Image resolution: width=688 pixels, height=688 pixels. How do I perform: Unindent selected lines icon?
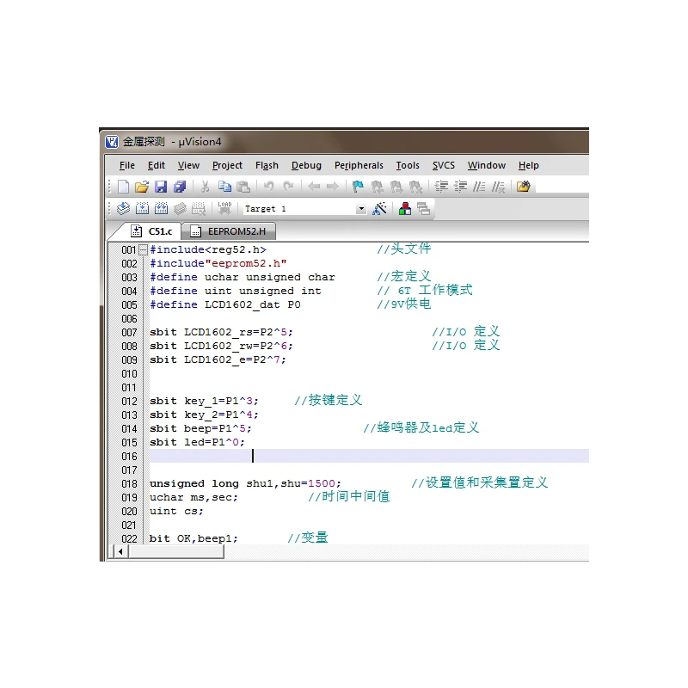pyautogui.click(x=460, y=187)
